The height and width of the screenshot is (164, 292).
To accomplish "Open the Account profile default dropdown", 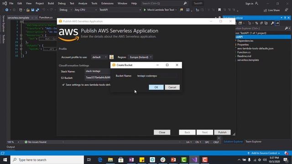I will [99, 57].
